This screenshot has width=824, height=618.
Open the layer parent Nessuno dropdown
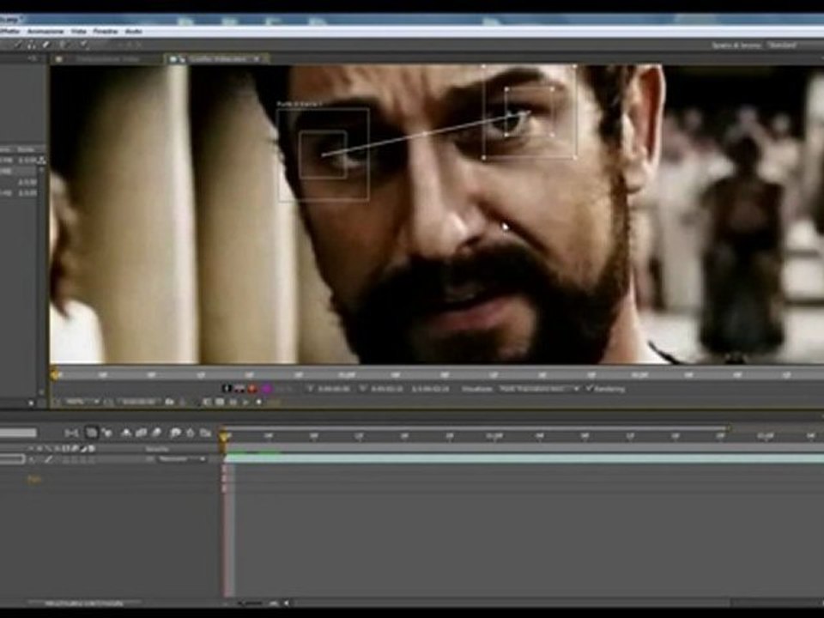tap(182, 459)
